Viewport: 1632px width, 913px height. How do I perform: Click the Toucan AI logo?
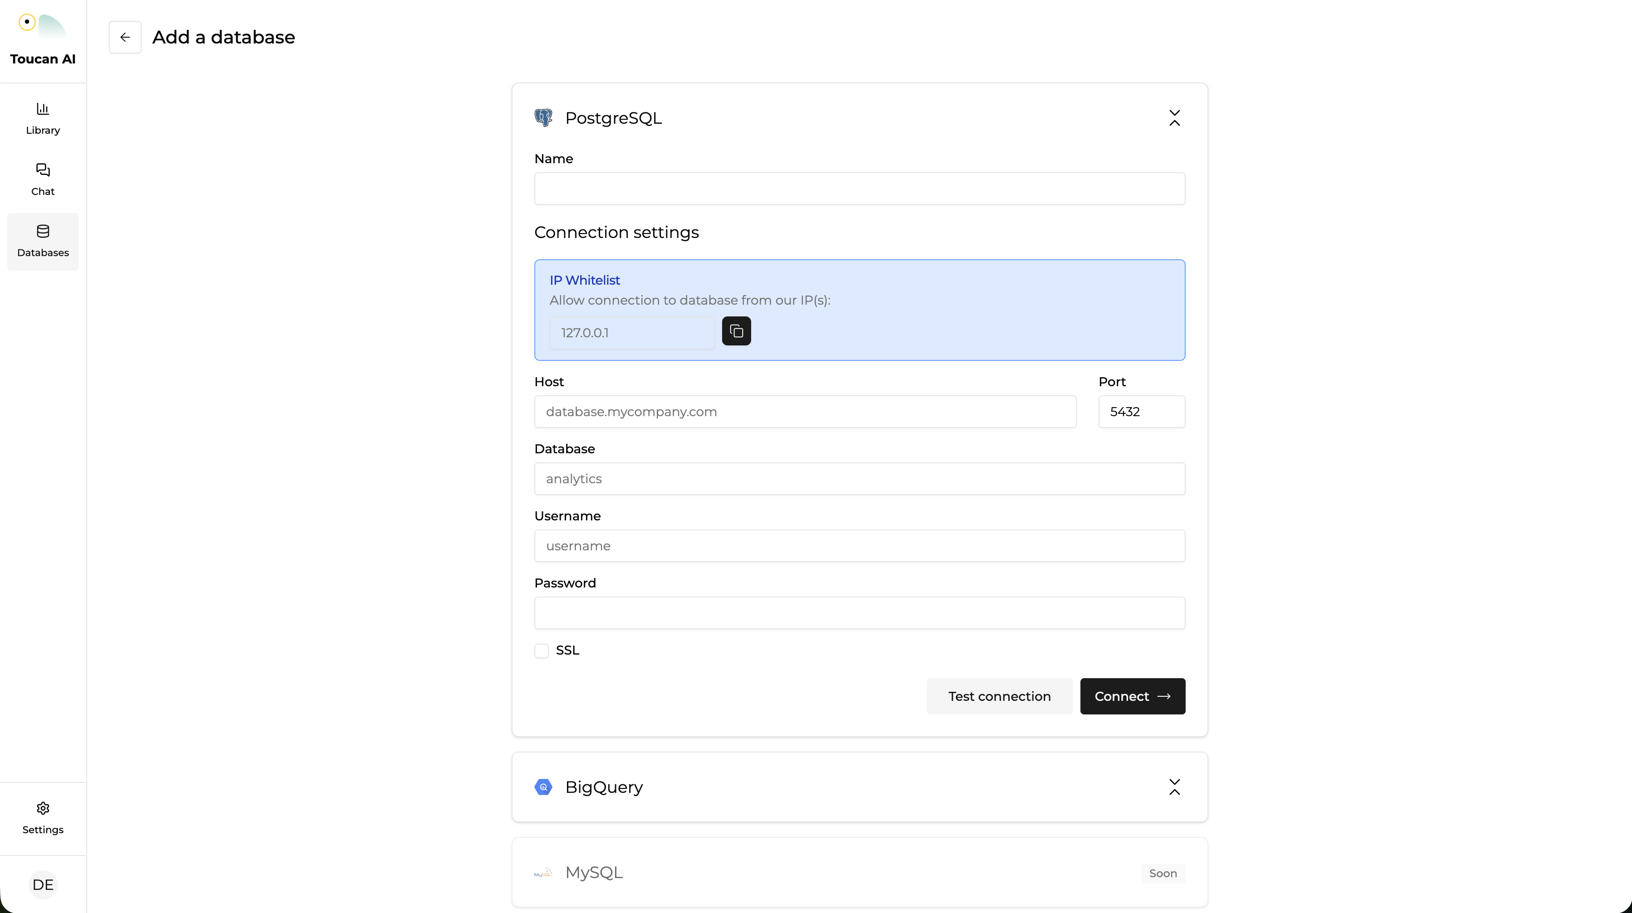[x=43, y=40]
